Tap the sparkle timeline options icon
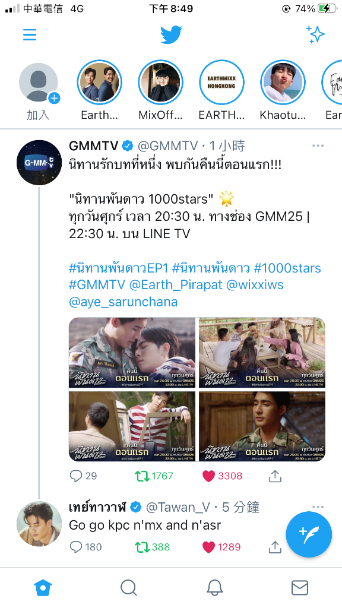Viewport: 342px width, 608px height. (x=315, y=34)
